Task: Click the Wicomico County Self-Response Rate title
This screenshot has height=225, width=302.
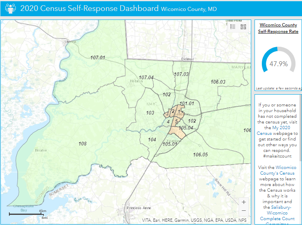Action: (x=278, y=28)
